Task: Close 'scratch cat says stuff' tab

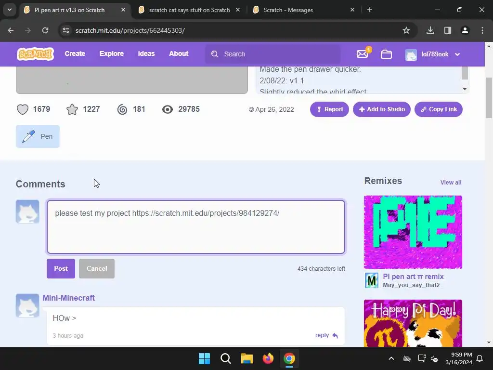Action: [238, 10]
